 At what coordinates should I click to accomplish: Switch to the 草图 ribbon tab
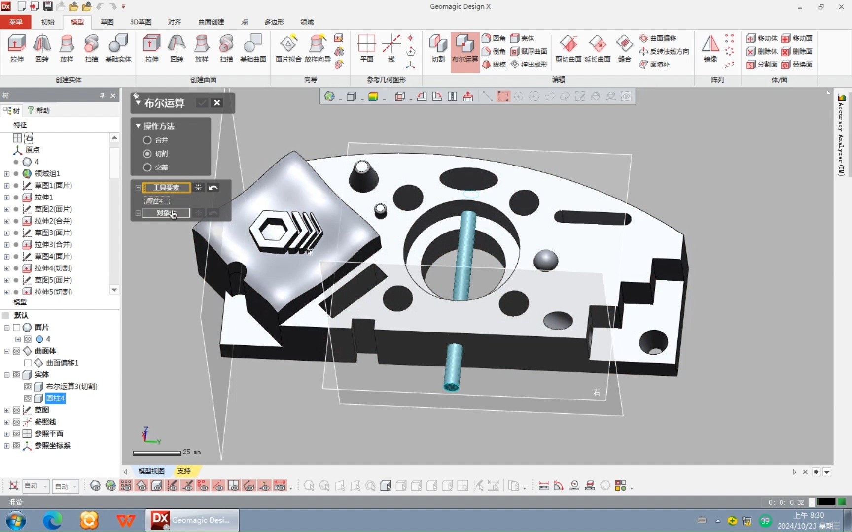coord(107,22)
